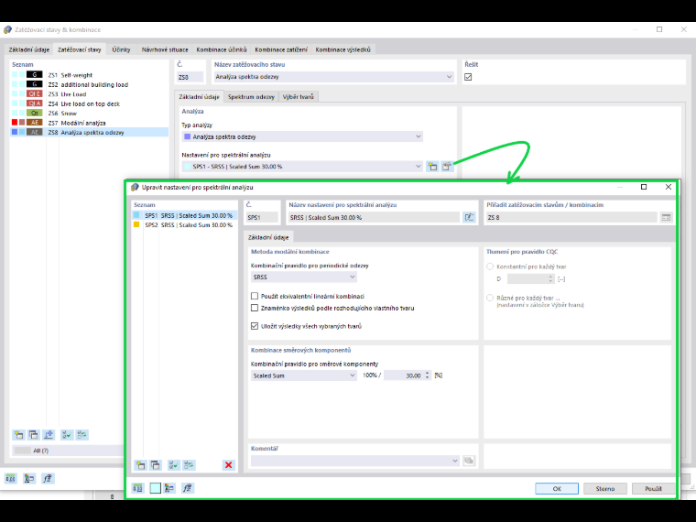This screenshot has height=522, width=696.
Task: Open SRSS combination rule dropdown
Action: (x=304, y=277)
